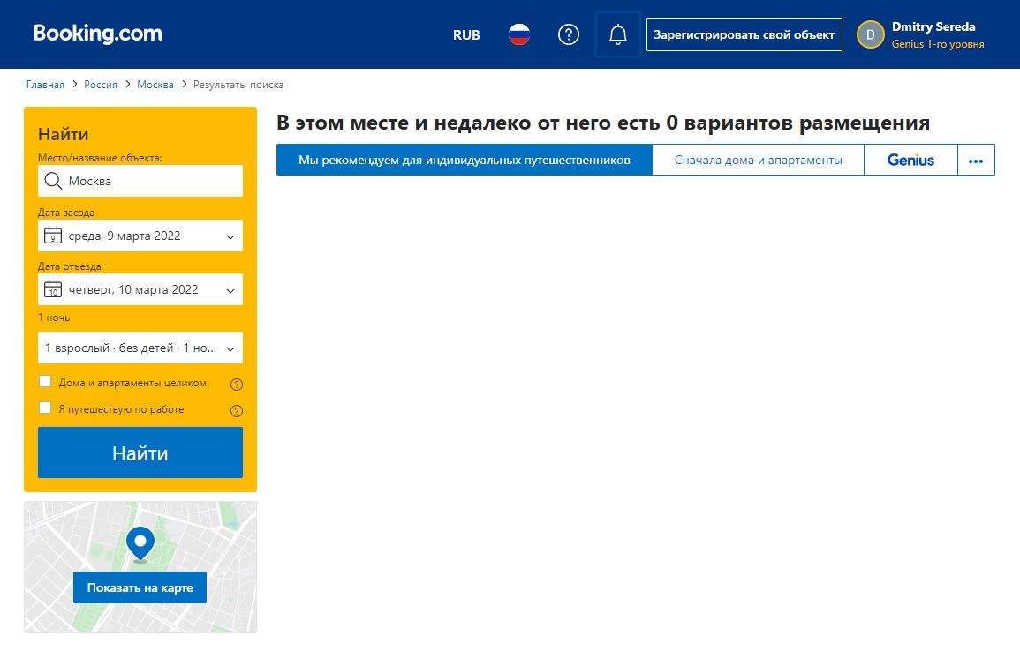This screenshot has height=651, width=1020.
Task: Click the Dmitry Sereda profile avatar
Action: click(871, 34)
